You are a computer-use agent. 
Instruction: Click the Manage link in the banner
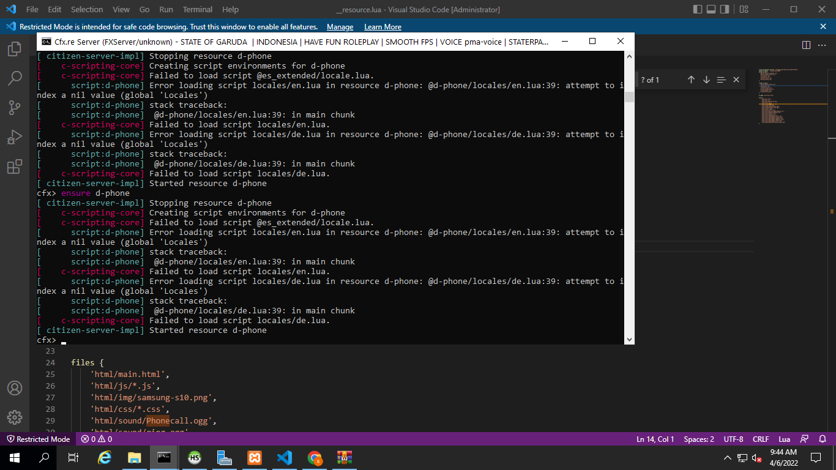340,27
